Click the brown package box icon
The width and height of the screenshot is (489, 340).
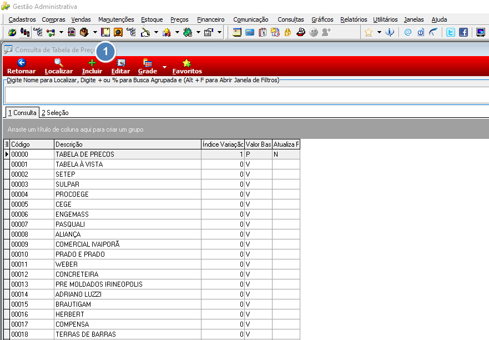(84, 32)
